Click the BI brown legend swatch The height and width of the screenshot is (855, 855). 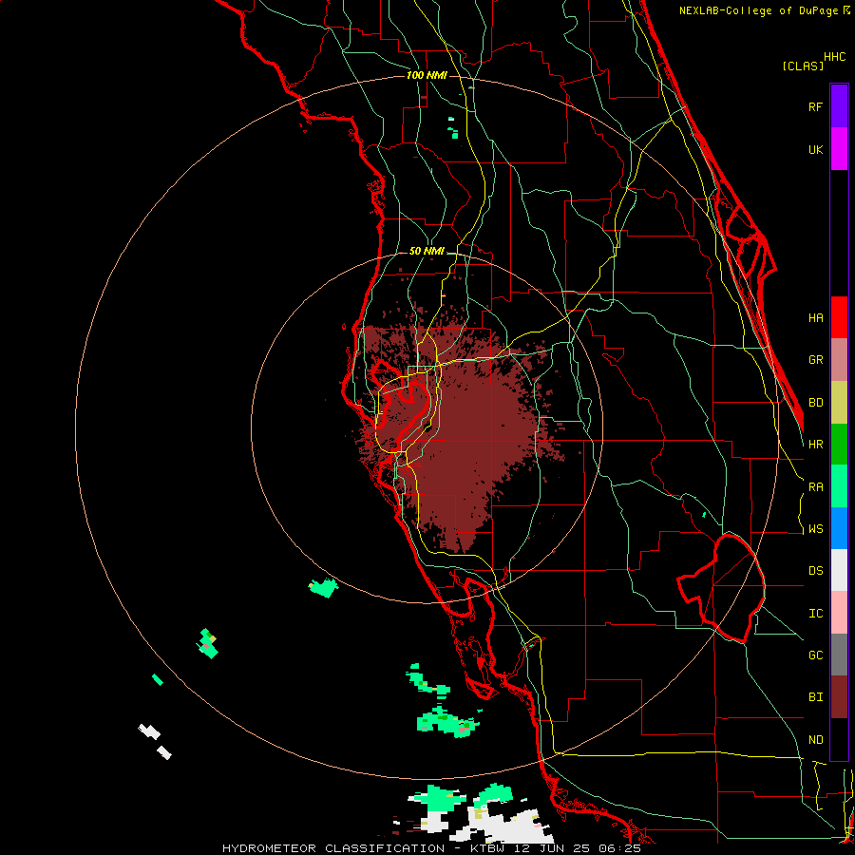839,697
